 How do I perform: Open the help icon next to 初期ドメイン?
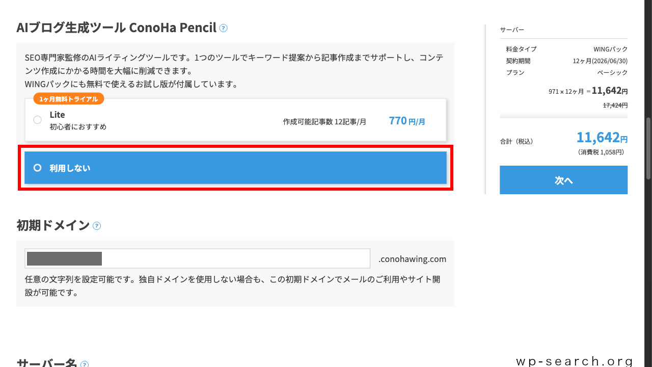tap(97, 226)
